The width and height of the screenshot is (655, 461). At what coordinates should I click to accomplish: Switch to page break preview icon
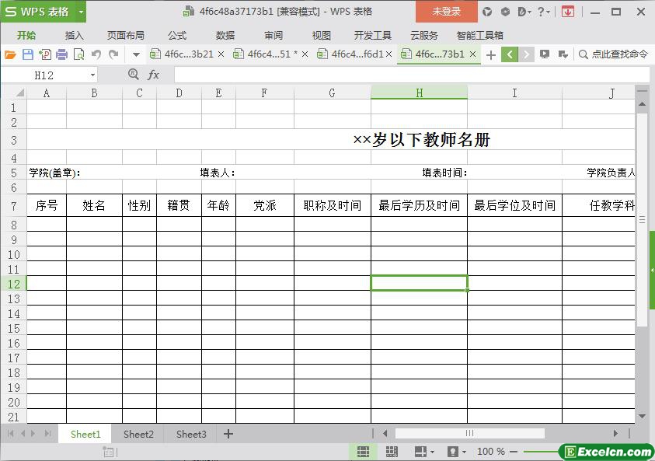click(392, 452)
